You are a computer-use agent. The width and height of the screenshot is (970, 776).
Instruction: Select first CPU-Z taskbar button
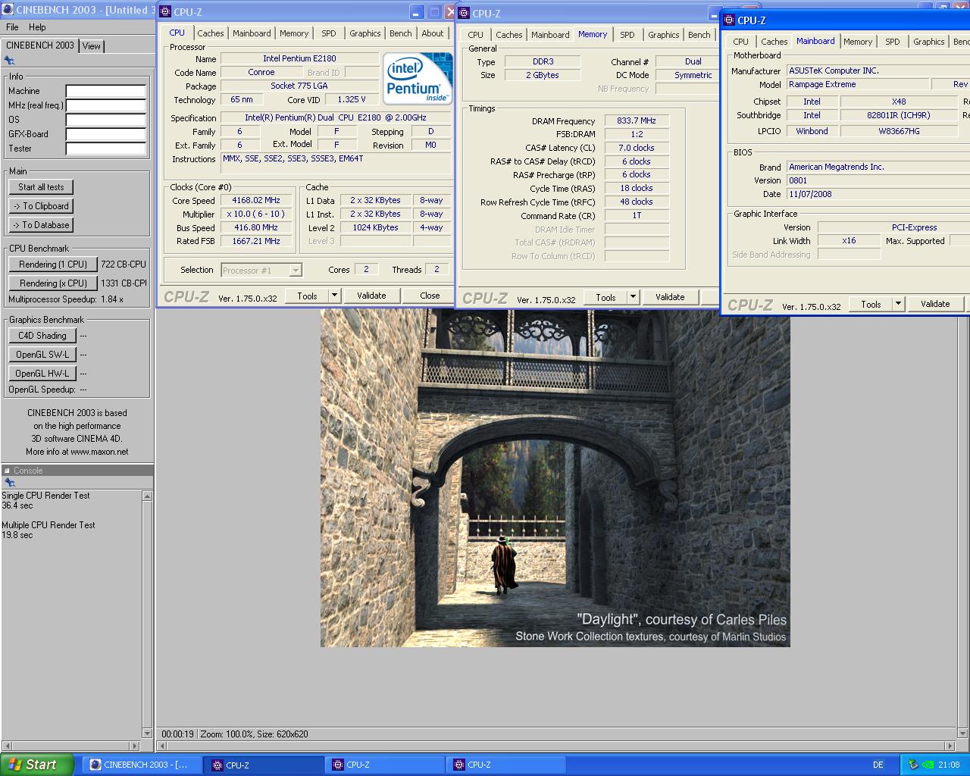click(263, 765)
